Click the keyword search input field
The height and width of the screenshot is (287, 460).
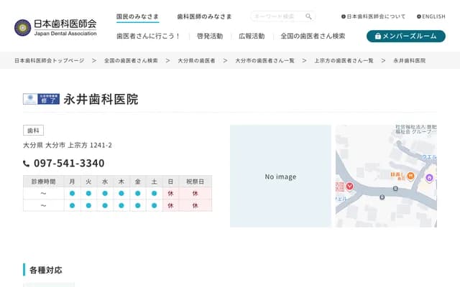(277, 17)
